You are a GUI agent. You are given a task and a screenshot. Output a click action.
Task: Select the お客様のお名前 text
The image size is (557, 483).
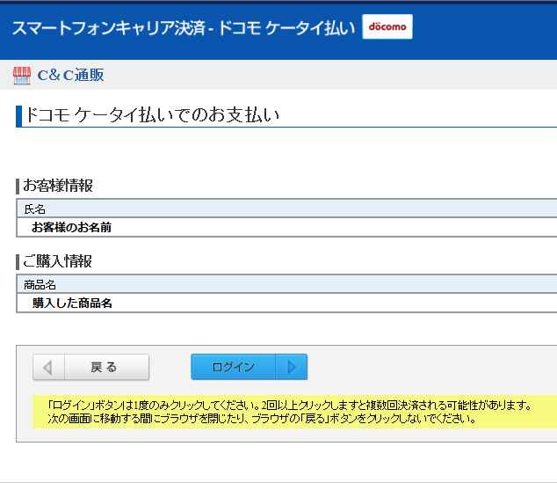pos(71,227)
